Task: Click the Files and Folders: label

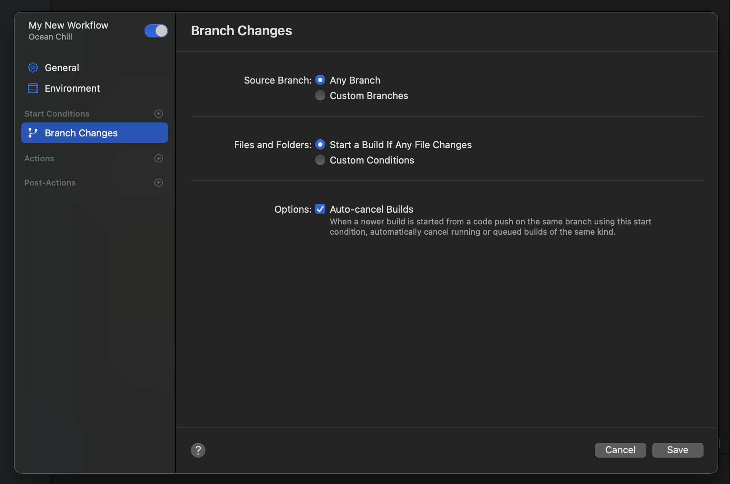Action: pos(273,144)
